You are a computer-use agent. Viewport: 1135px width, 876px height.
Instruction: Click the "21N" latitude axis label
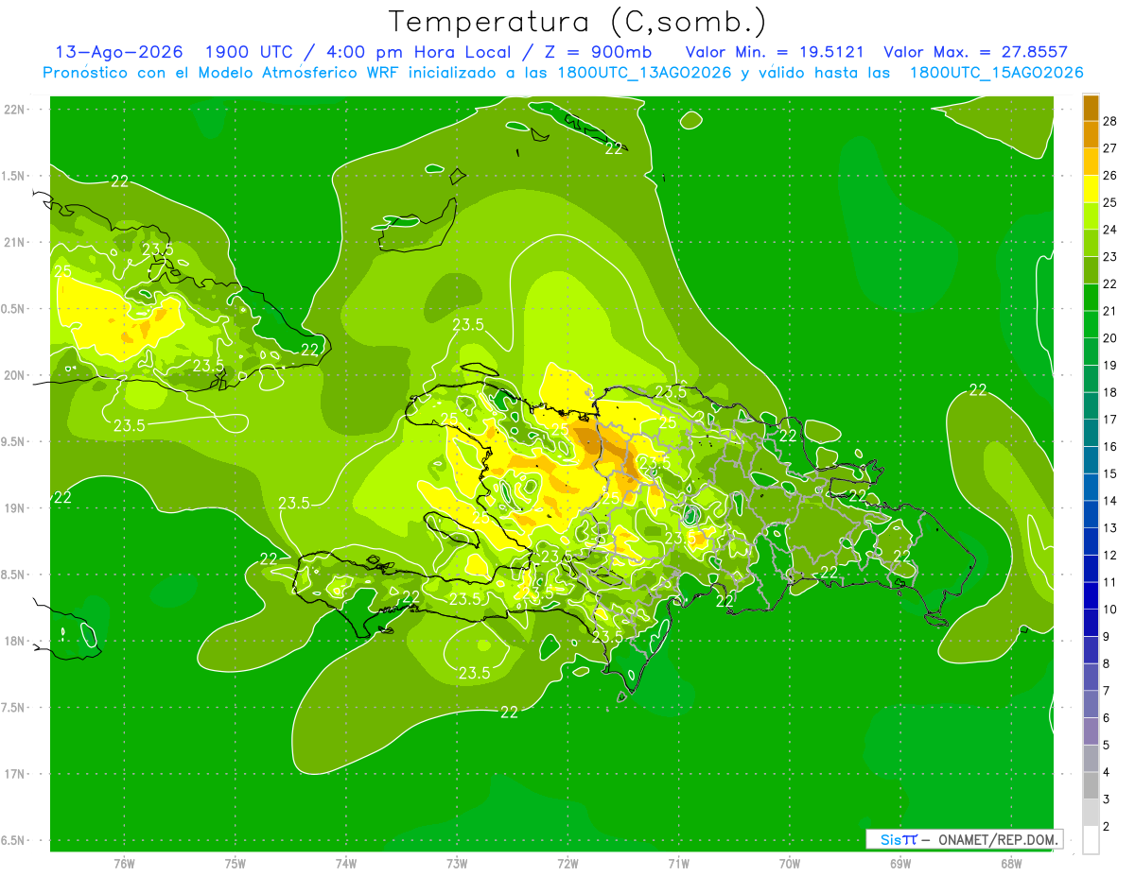(x=14, y=243)
